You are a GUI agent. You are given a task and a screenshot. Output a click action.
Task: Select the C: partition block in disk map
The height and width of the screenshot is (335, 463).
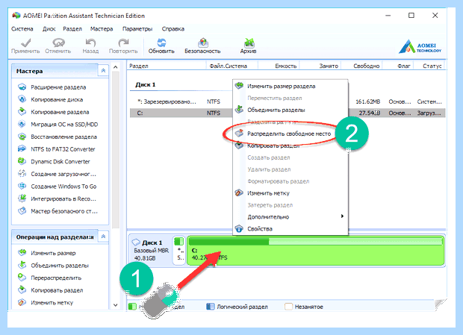[316, 251]
